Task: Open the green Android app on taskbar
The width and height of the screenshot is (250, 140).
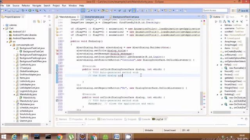Action: coord(105,136)
